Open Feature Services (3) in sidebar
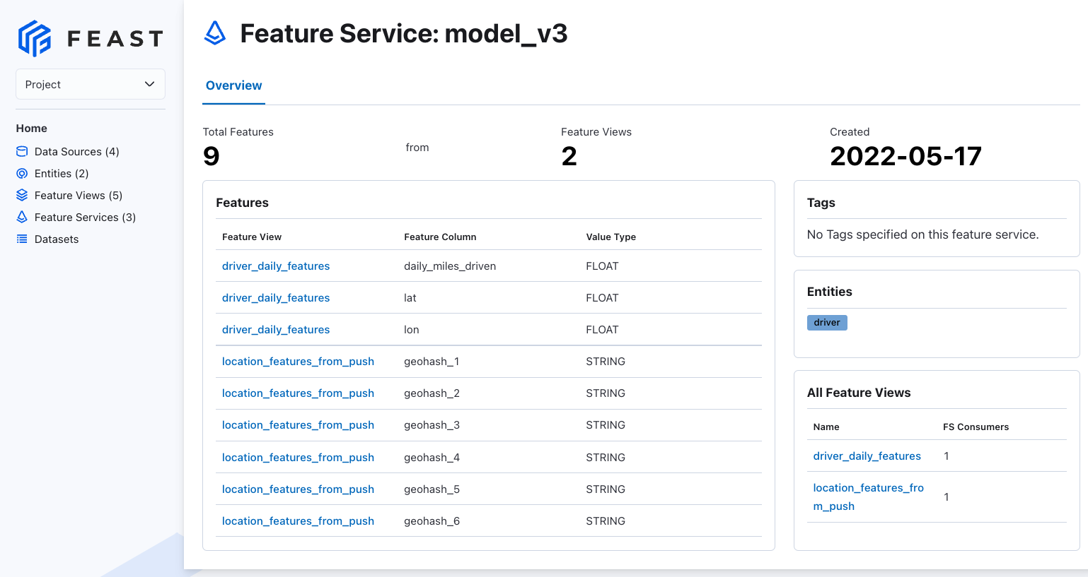1088x577 pixels. (85, 218)
